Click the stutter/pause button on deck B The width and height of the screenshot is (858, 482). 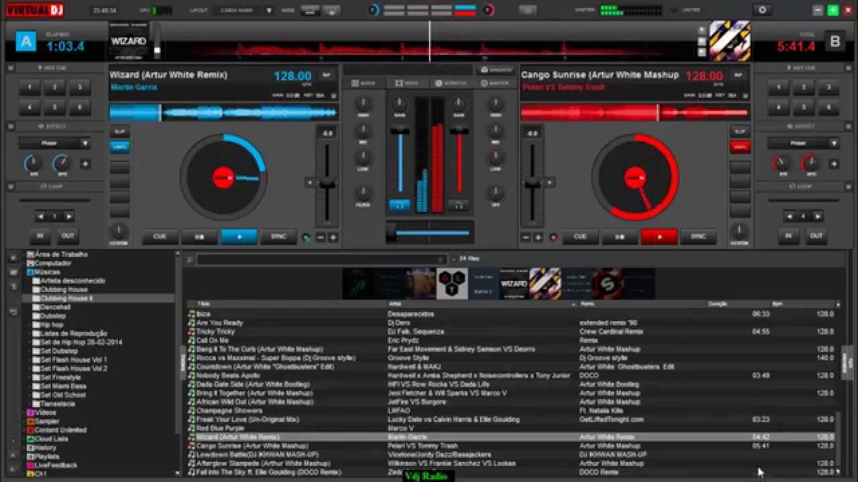click(x=619, y=236)
